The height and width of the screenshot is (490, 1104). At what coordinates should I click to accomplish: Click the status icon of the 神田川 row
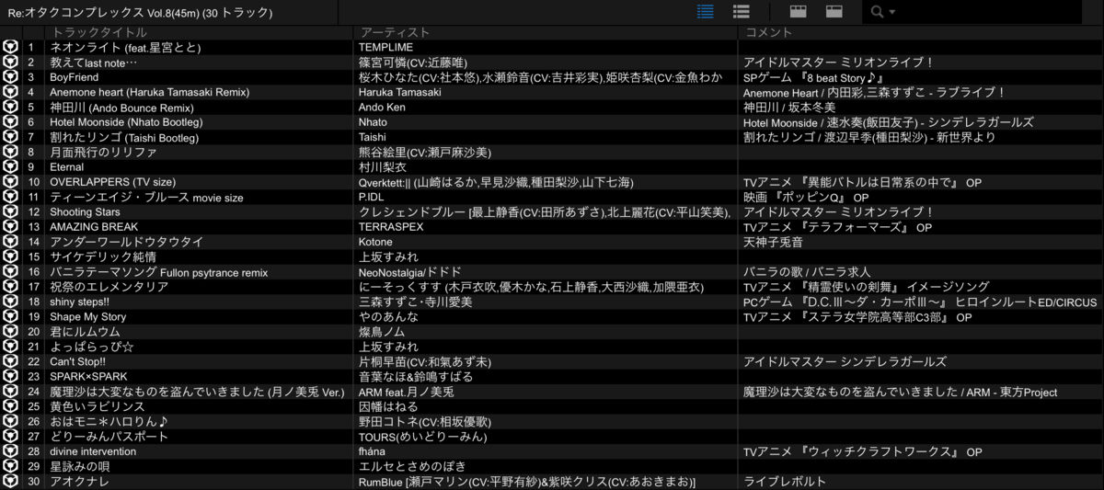10,107
